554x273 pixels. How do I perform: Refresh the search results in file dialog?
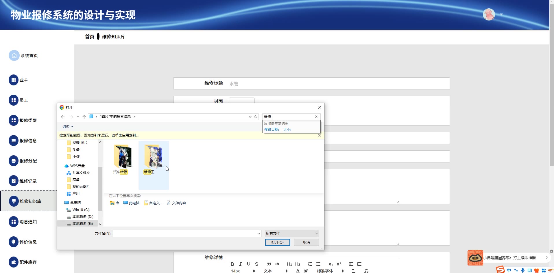[256, 117]
